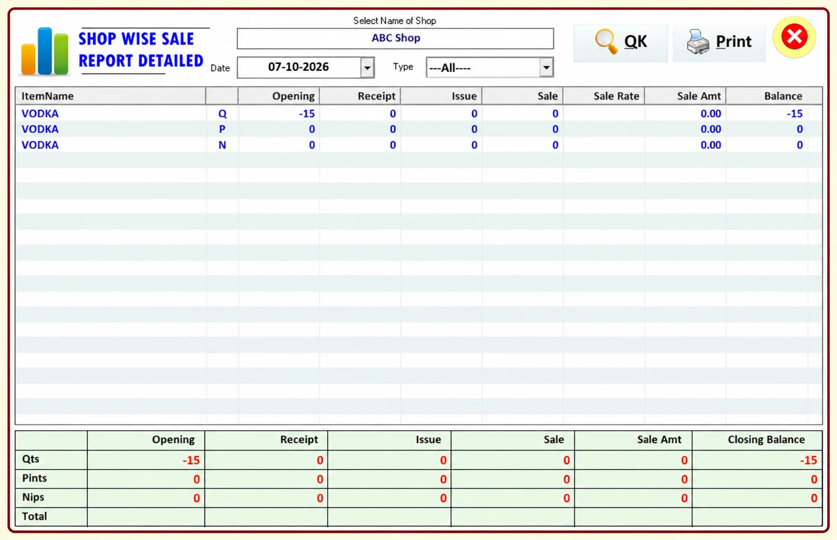The image size is (837, 540).
Task: Click the Balance column header
Action: (774, 96)
